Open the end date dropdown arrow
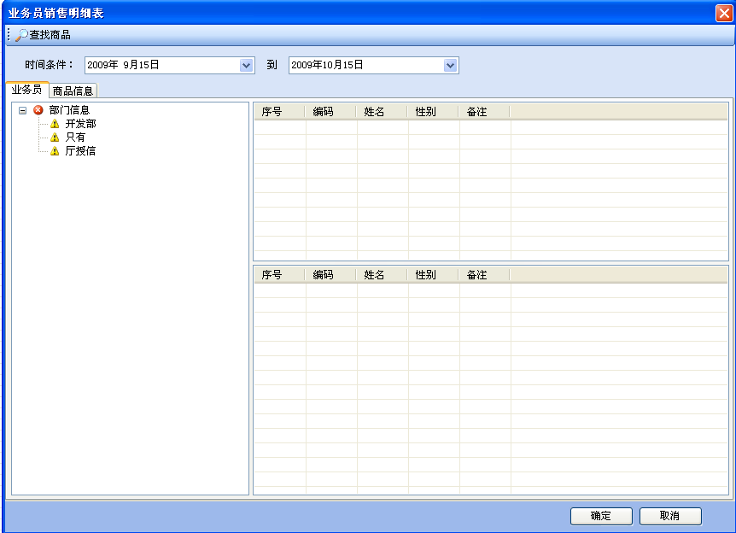This screenshot has width=736, height=533. click(450, 65)
